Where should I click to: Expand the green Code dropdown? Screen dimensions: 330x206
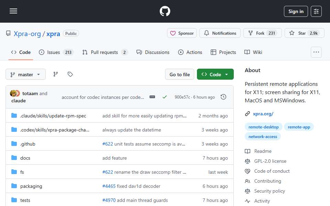[x=215, y=75]
